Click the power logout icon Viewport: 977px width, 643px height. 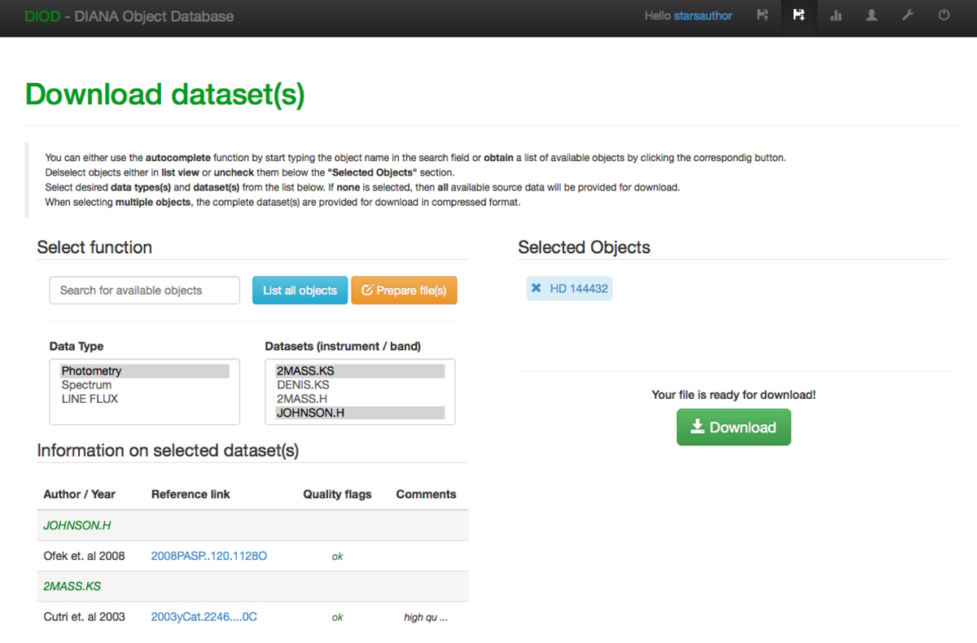(x=944, y=15)
